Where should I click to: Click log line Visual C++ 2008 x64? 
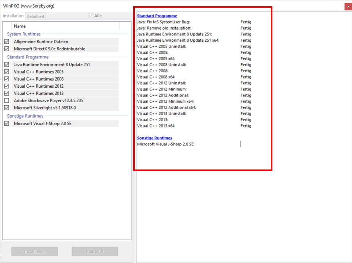click(x=156, y=77)
